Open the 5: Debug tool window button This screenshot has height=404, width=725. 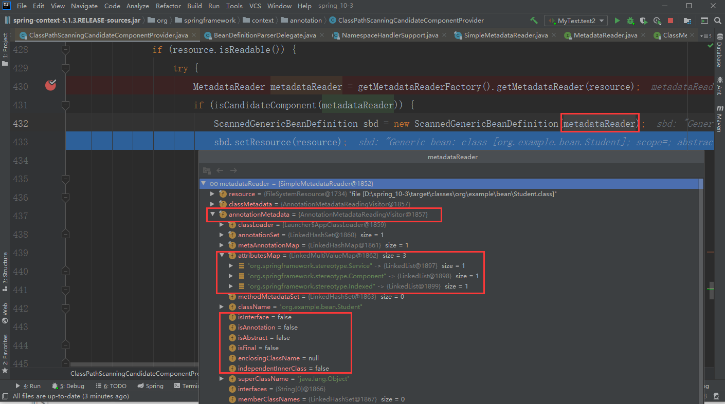pos(68,386)
